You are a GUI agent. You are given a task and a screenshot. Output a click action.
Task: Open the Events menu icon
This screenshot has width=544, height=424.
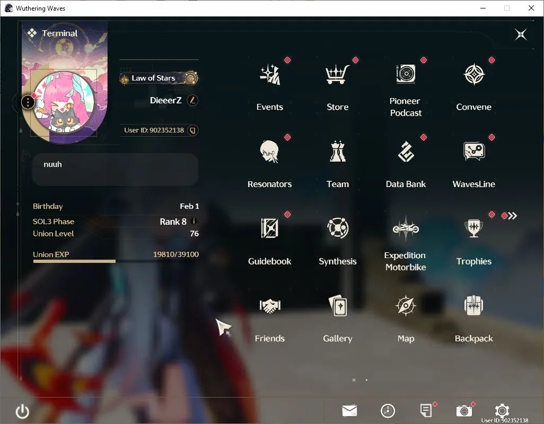(x=270, y=75)
